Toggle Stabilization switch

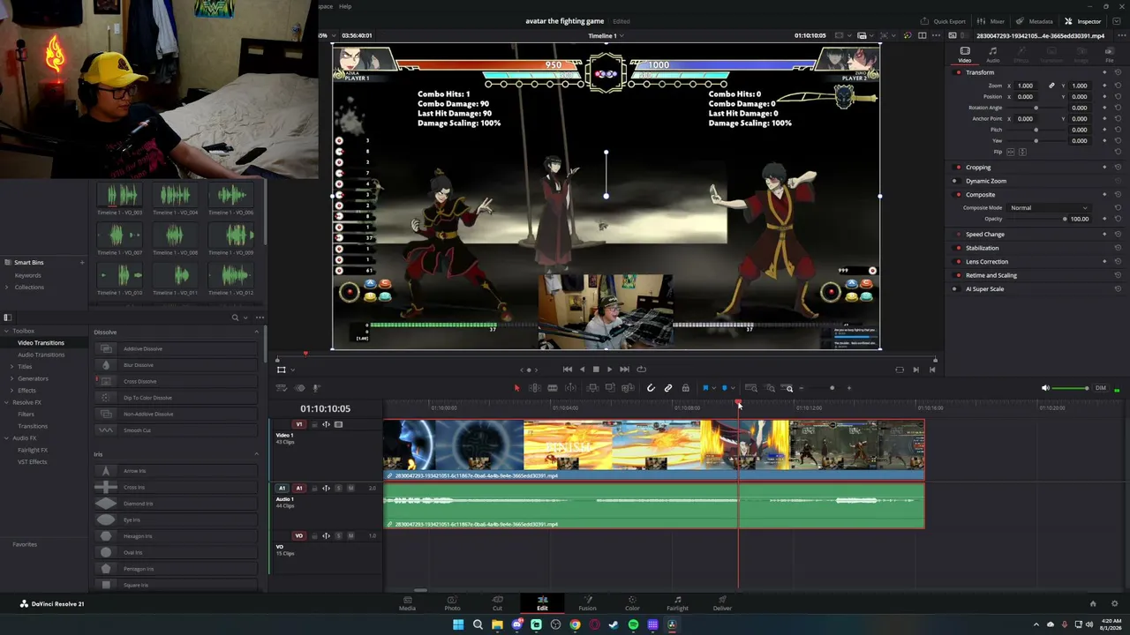click(x=959, y=248)
